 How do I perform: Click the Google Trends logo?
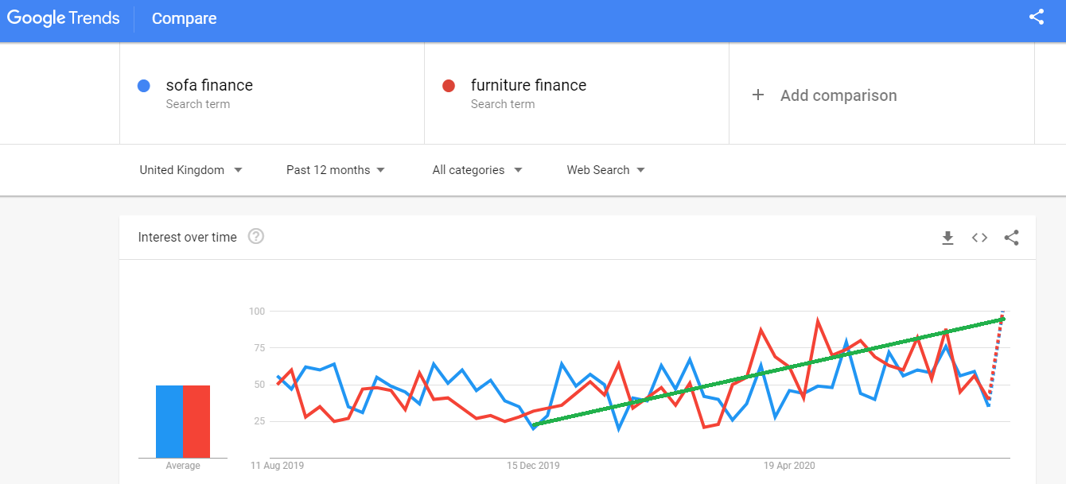[64, 18]
